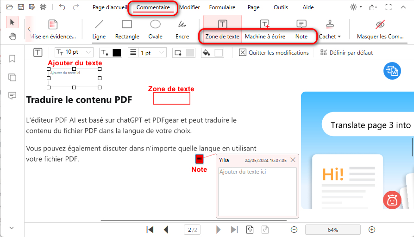
Task: Click the 64% zoom level field
Action: click(x=332, y=230)
